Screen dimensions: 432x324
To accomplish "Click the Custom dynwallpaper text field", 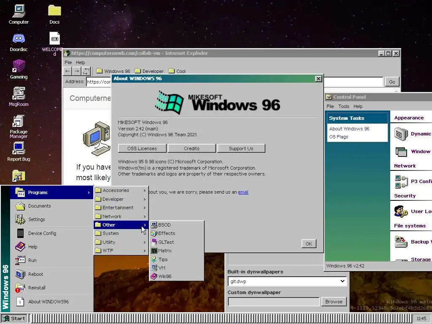I will click(x=274, y=302).
